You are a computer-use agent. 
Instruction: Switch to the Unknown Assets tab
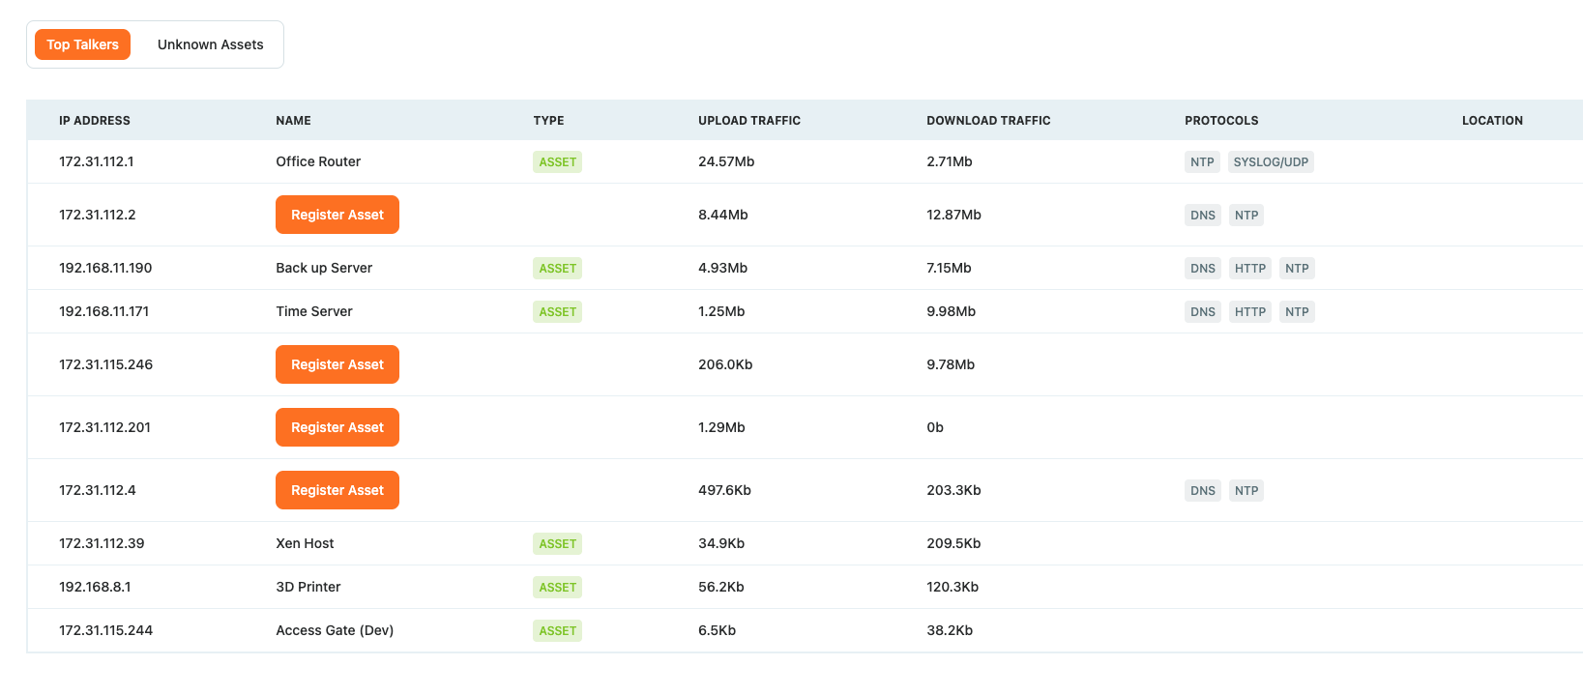pyautogui.click(x=210, y=44)
